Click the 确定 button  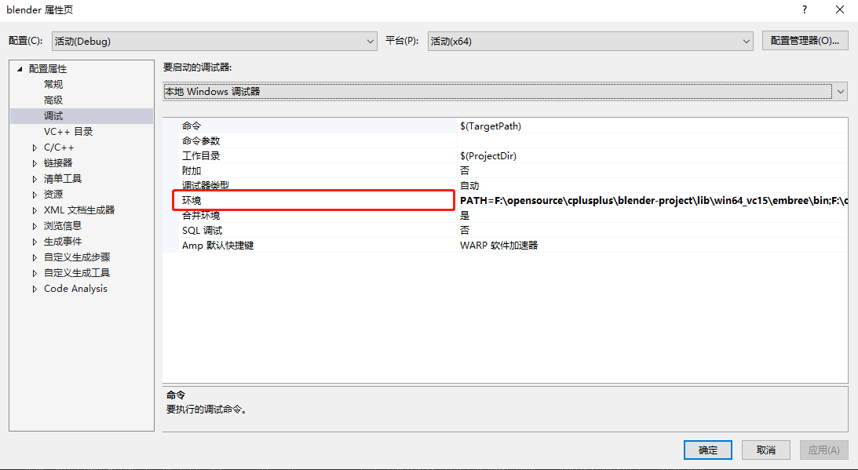point(707,450)
